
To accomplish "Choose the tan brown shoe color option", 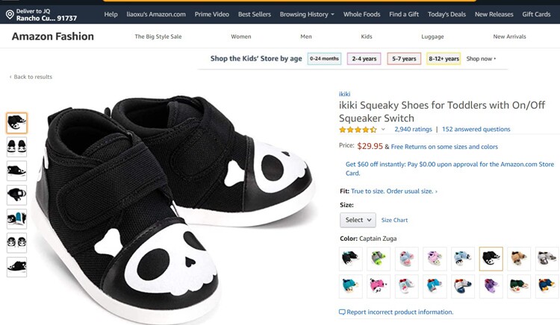I will coord(517,259).
